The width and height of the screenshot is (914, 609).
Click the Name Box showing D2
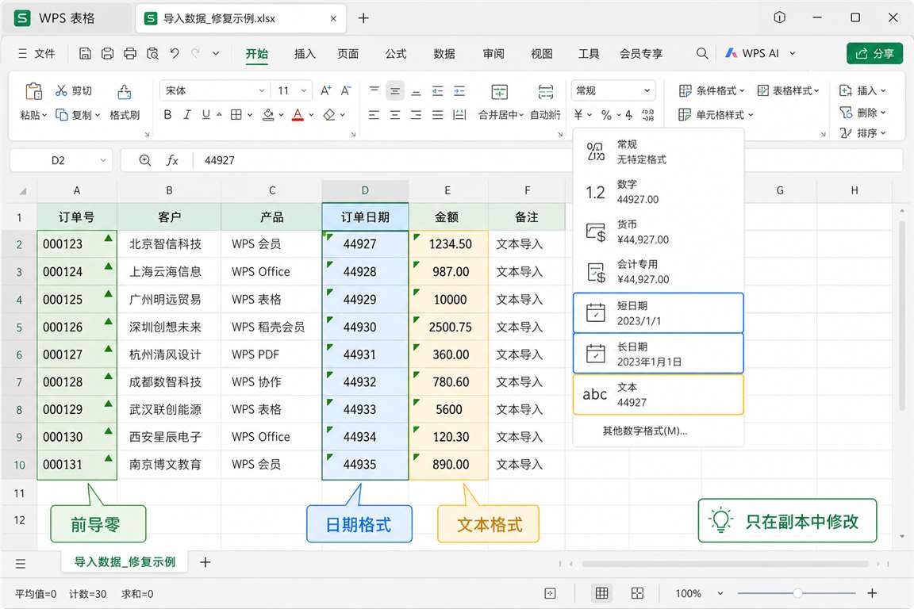pyautogui.click(x=60, y=160)
